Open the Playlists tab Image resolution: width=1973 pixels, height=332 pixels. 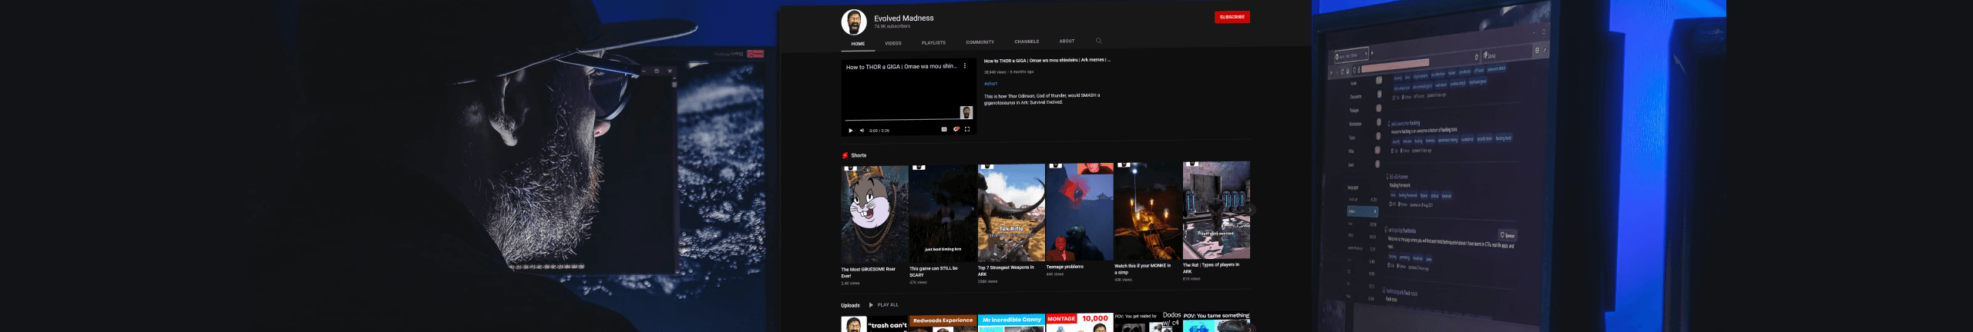[x=933, y=43]
